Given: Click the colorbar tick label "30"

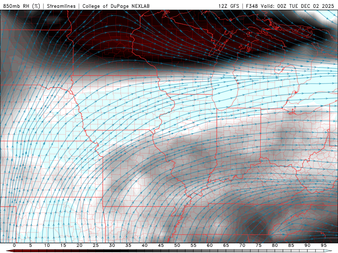Looking at the screenshot, I should 112,245.
